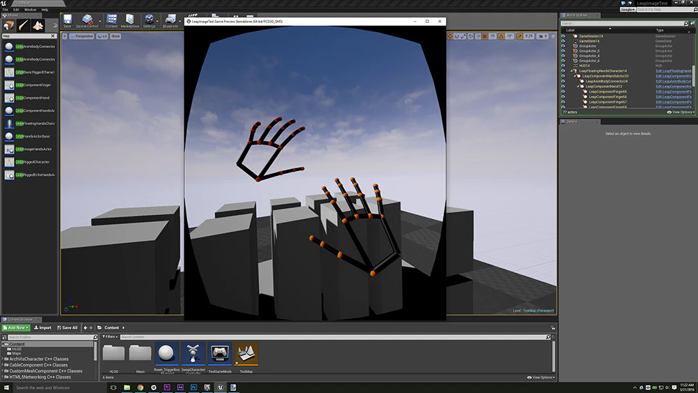The image size is (698, 393).
Task: Open Source Control from the toolbar
Action: coord(87,21)
